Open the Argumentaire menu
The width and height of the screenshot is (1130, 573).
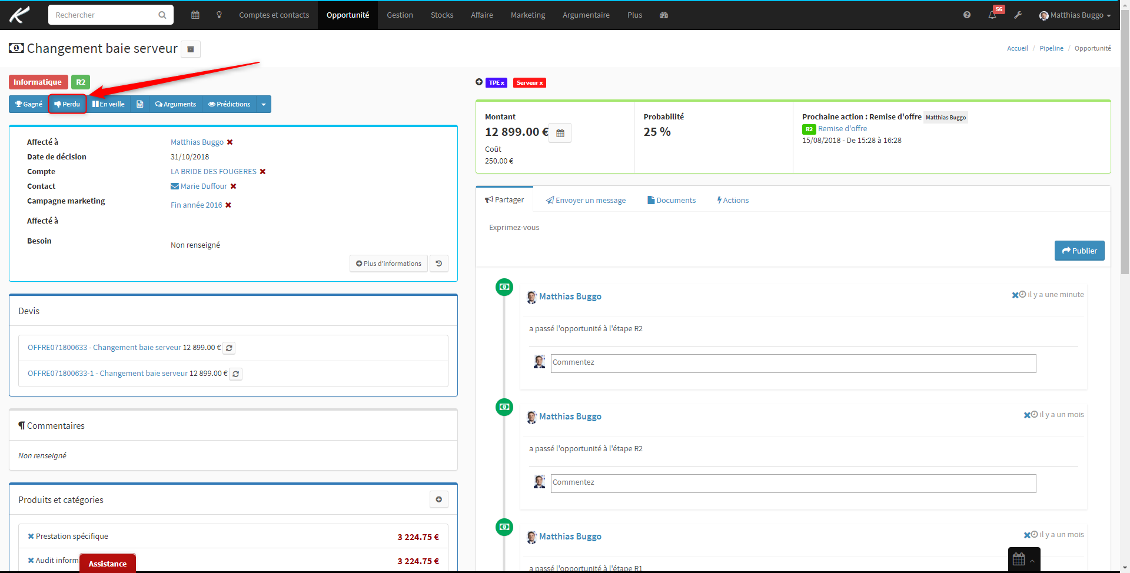click(x=586, y=15)
